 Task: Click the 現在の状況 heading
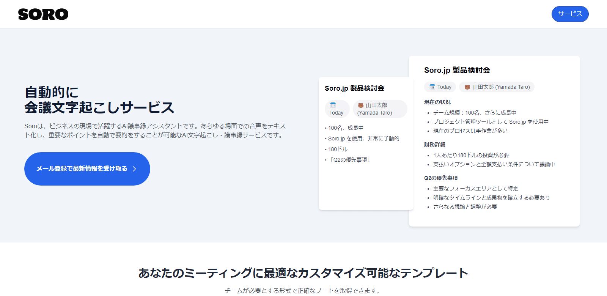437,102
